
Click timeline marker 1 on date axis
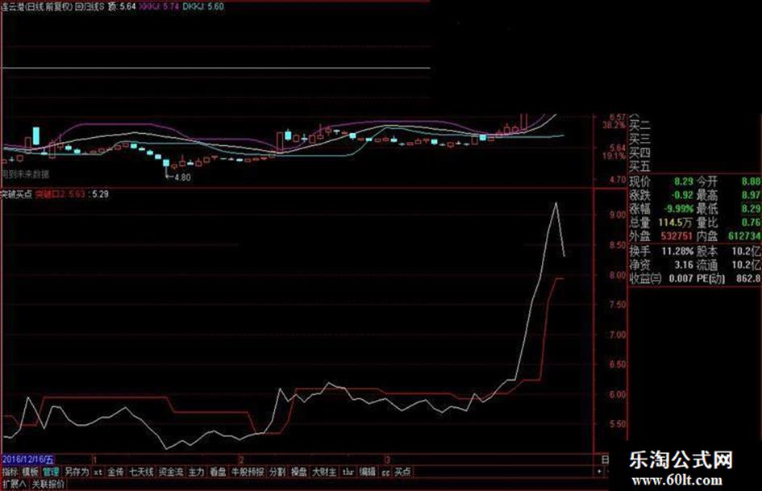tap(95, 460)
